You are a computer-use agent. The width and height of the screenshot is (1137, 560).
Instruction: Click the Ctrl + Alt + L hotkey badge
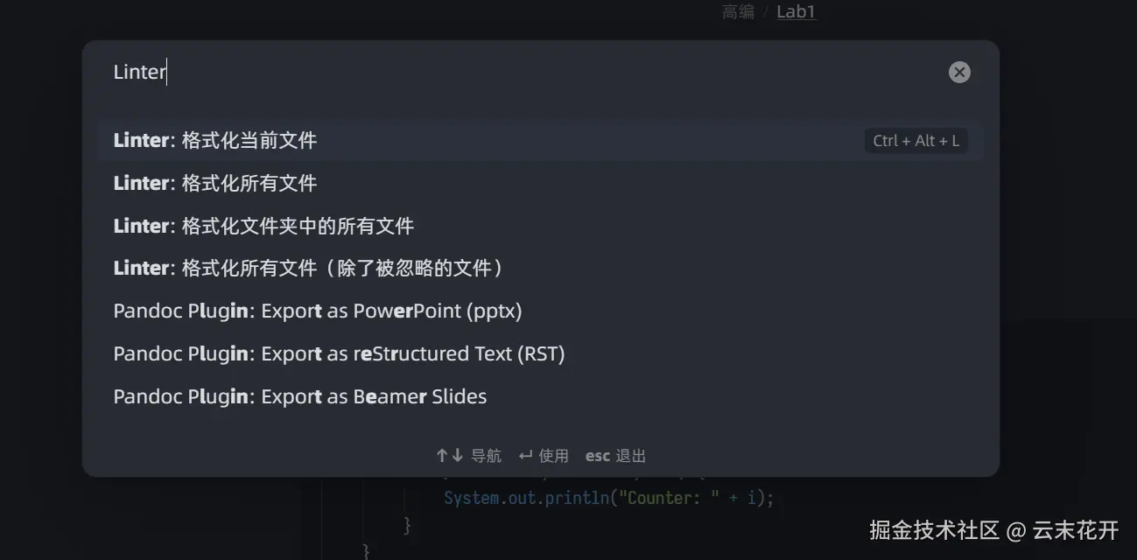[916, 140]
